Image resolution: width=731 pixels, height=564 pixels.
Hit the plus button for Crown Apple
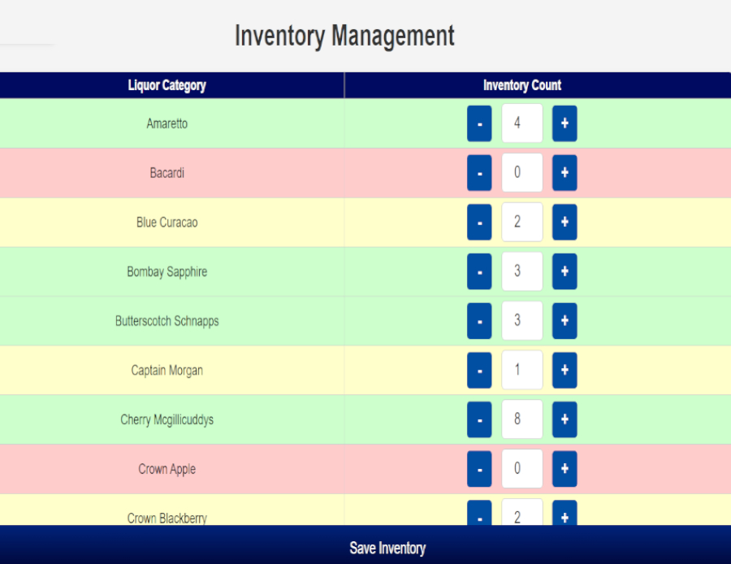(564, 469)
